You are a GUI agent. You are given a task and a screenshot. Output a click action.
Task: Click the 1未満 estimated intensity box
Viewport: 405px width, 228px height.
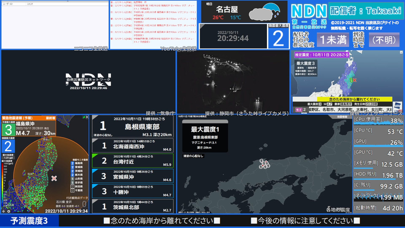(333, 40)
